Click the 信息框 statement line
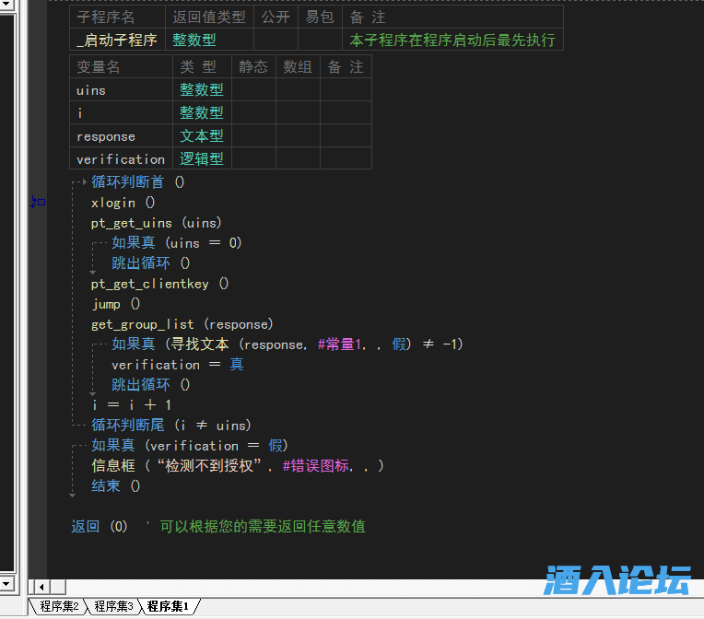 click(237, 466)
